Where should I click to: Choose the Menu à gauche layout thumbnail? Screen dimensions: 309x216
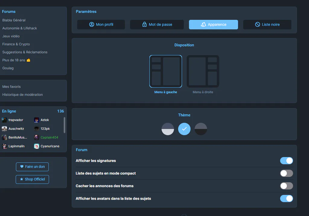point(166,71)
